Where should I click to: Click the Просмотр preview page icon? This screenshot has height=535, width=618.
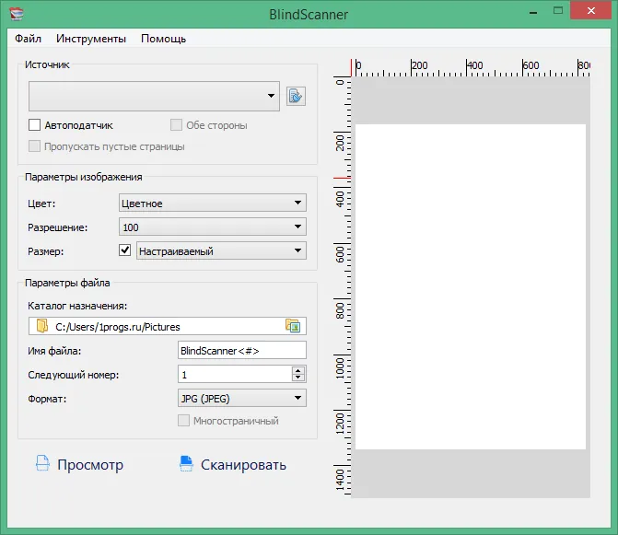(42, 463)
